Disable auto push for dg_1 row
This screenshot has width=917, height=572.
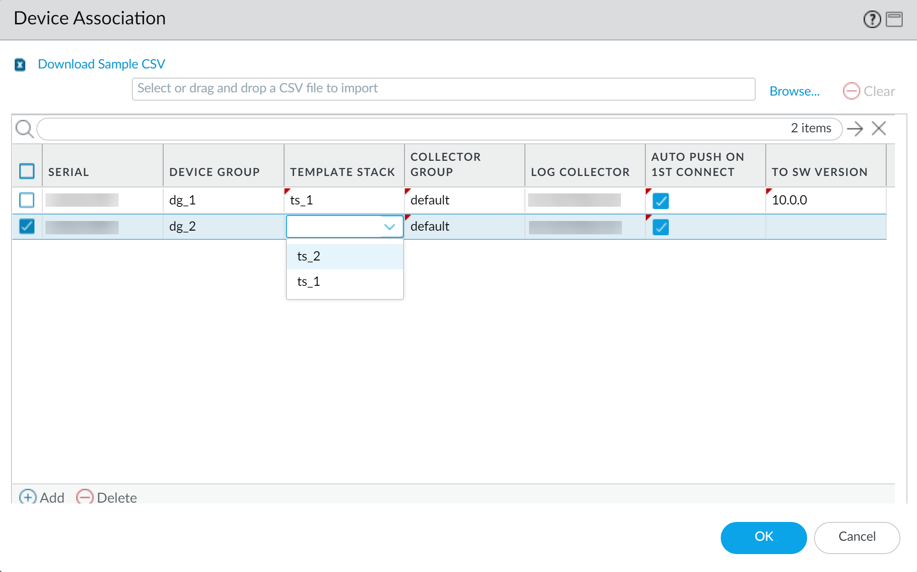661,201
